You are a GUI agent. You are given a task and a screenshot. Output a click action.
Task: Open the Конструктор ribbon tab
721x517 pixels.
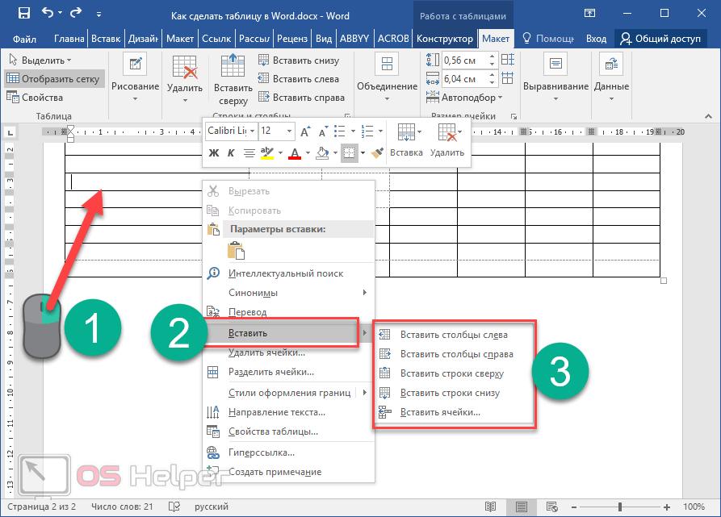click(445, 39)
